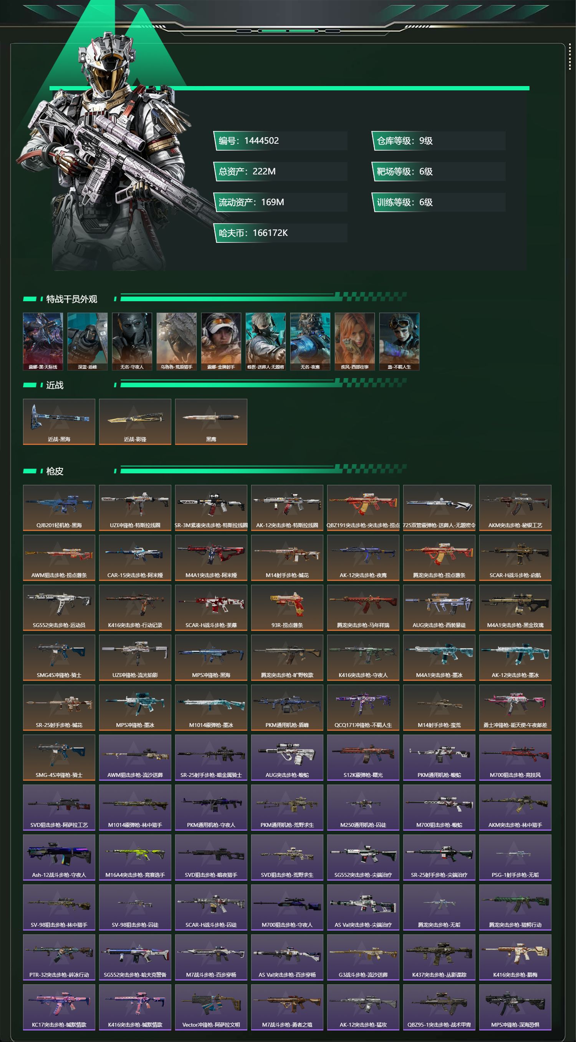
Task: Open the SV-98狙击步枪-林中猎手 skin
Action: (x=59, y=907)
